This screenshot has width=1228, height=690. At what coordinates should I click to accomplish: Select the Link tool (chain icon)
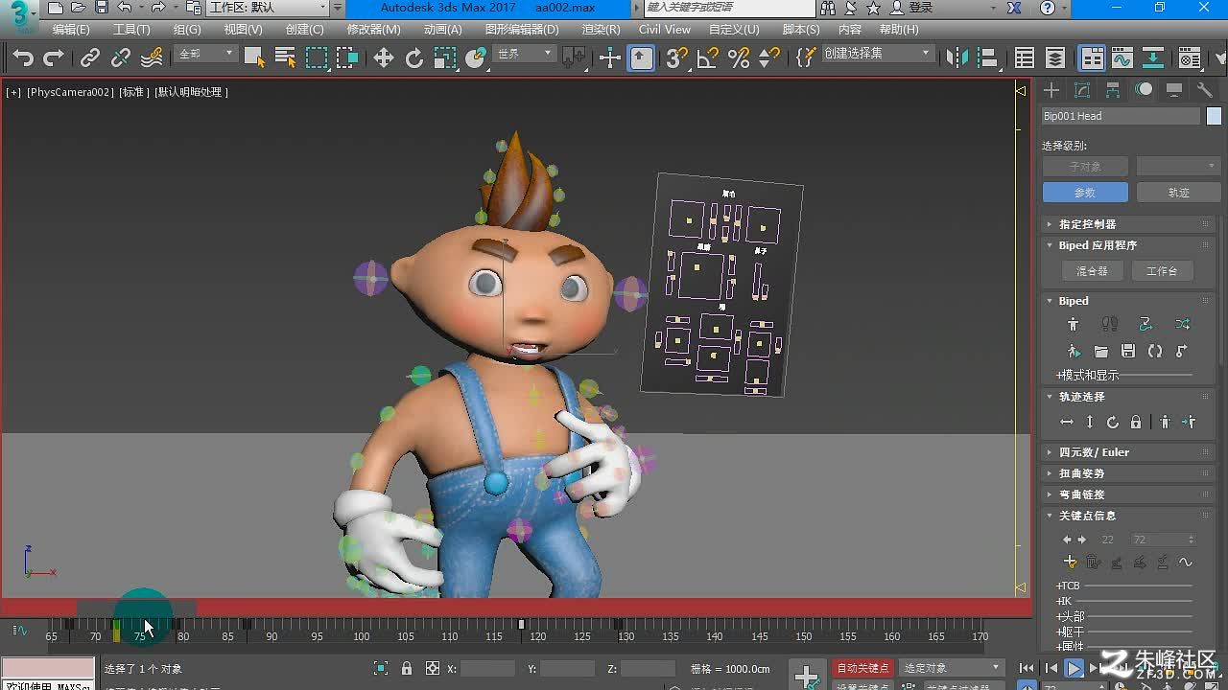pos(89,58)
